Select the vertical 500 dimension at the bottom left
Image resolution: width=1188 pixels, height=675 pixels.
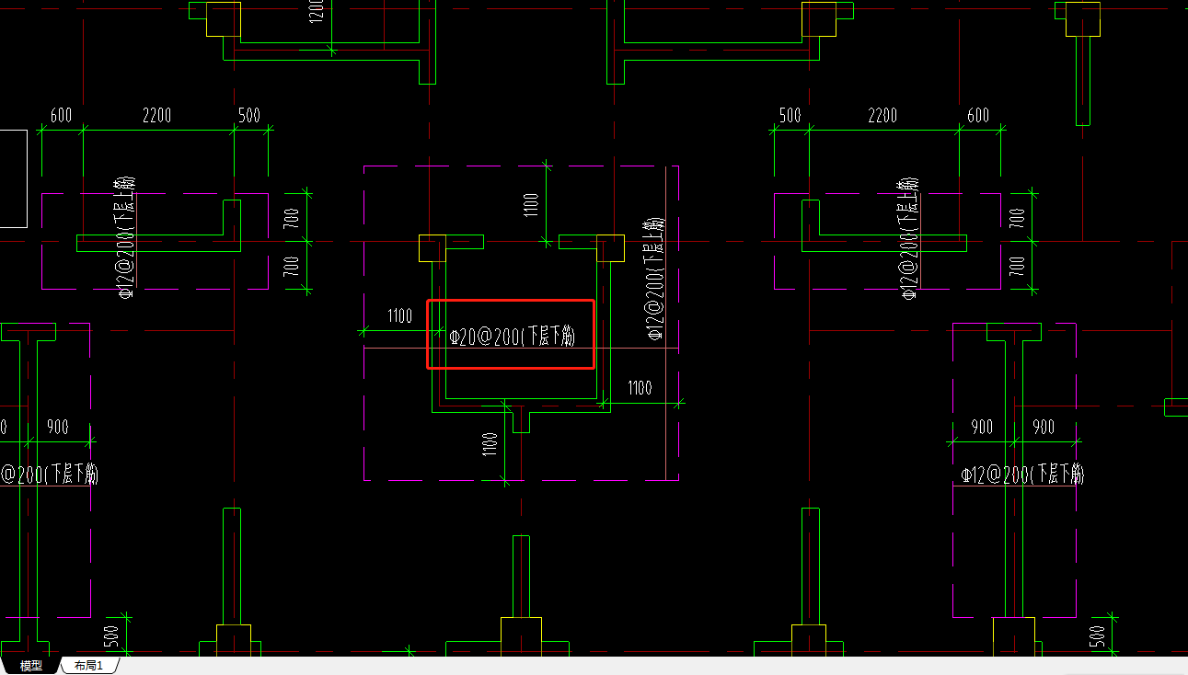point(112,636)
